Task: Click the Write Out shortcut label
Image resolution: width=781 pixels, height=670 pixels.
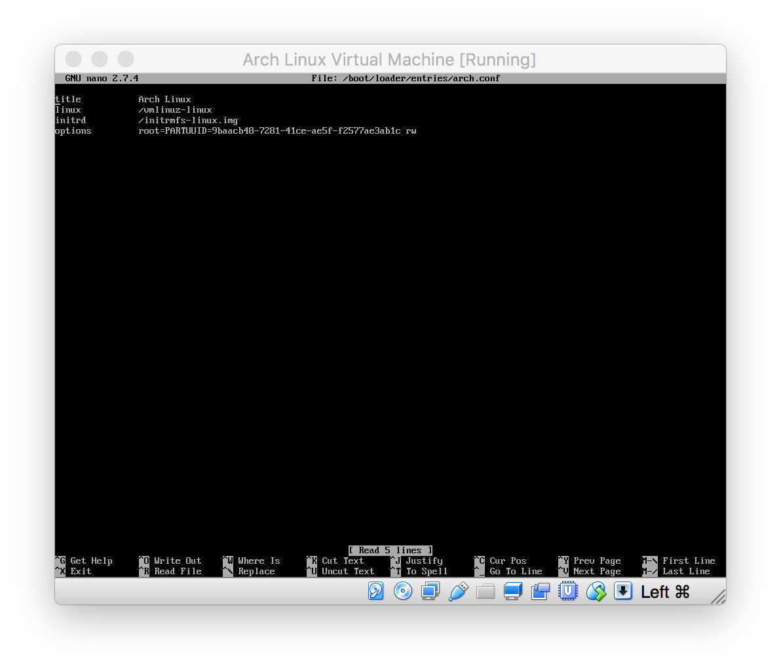Action: 178,561
